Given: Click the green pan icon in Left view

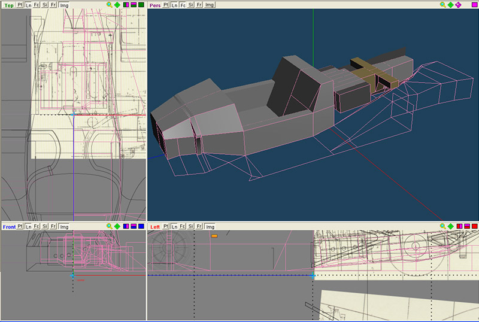Looking at the screenshot, I should pos(450,226).
